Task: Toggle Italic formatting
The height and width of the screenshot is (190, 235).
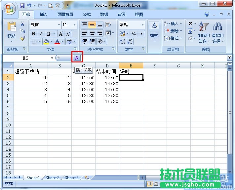Action: (41, 34)
